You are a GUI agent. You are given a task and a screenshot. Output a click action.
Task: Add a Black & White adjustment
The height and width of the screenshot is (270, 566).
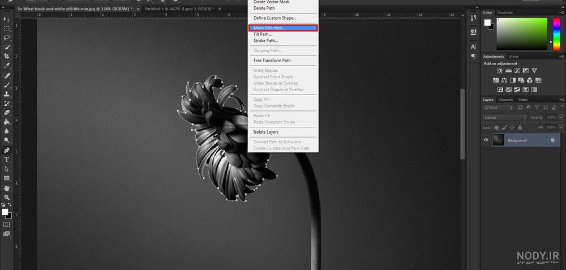[x=513, y=80]
